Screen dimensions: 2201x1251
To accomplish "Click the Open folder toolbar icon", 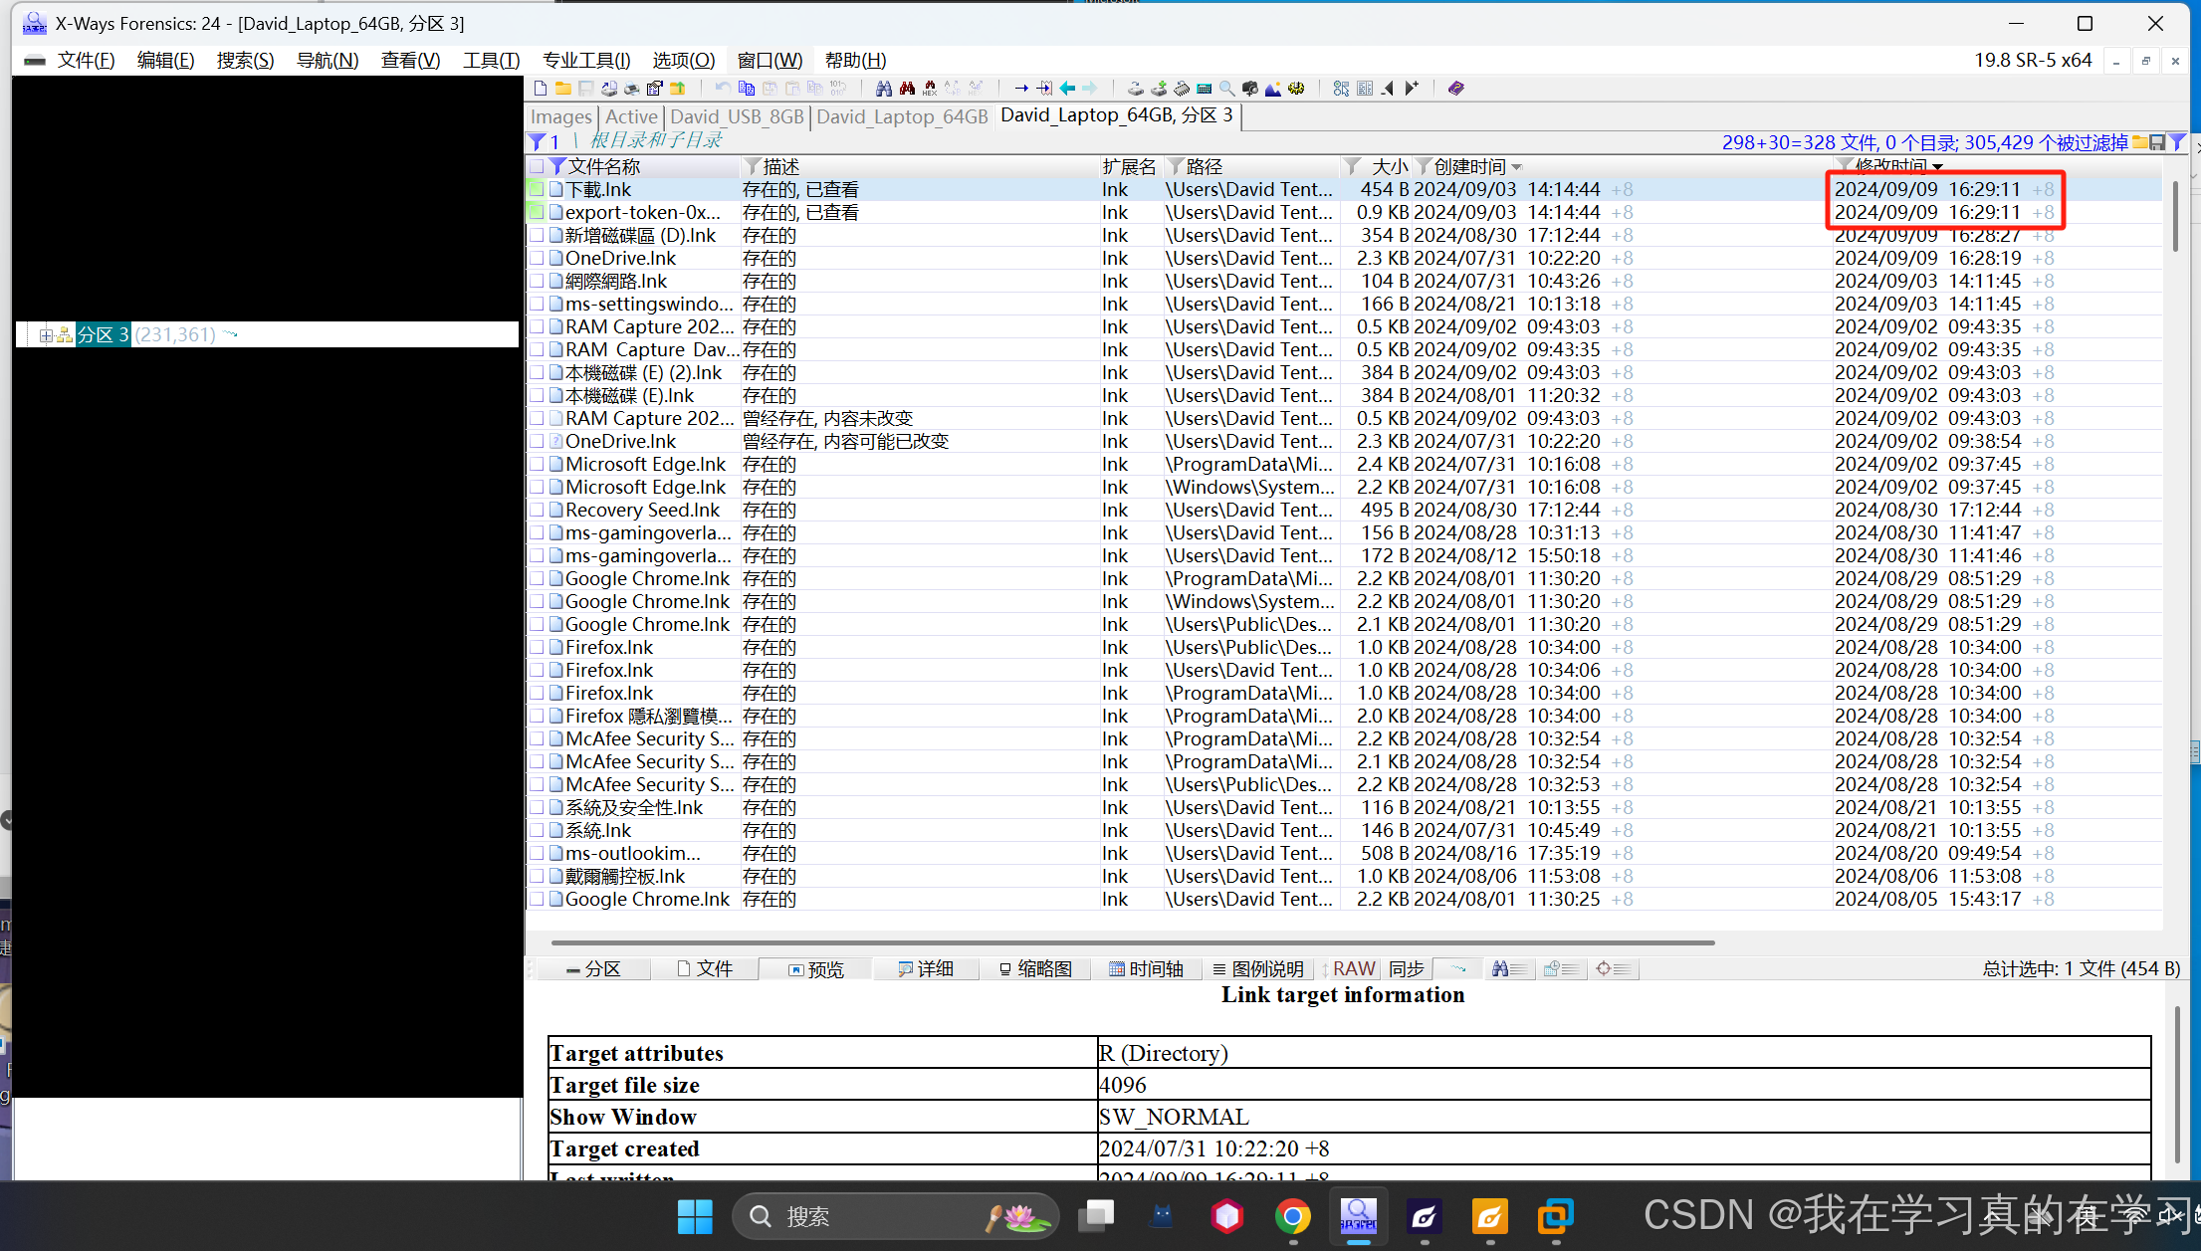I will [x=563, y=89].
